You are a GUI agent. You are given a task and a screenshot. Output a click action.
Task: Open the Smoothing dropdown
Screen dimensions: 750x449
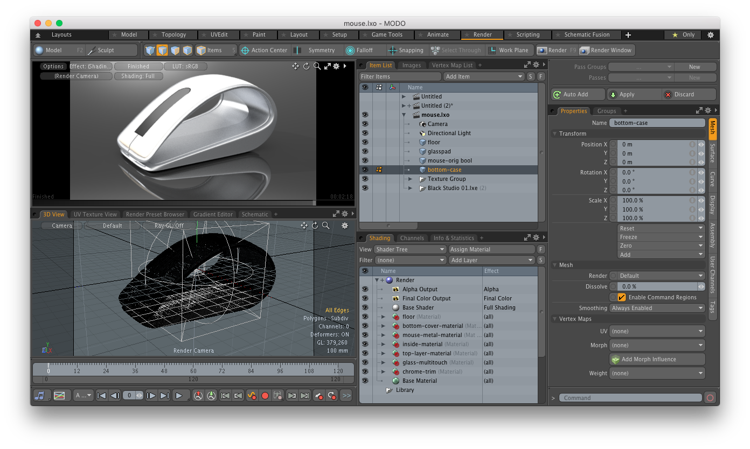tap(657, 308)
